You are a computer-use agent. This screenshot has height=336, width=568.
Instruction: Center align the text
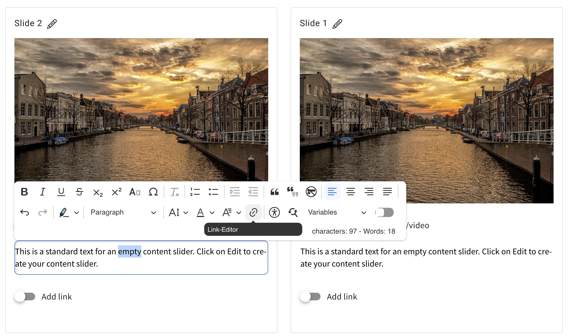point(350,192)
